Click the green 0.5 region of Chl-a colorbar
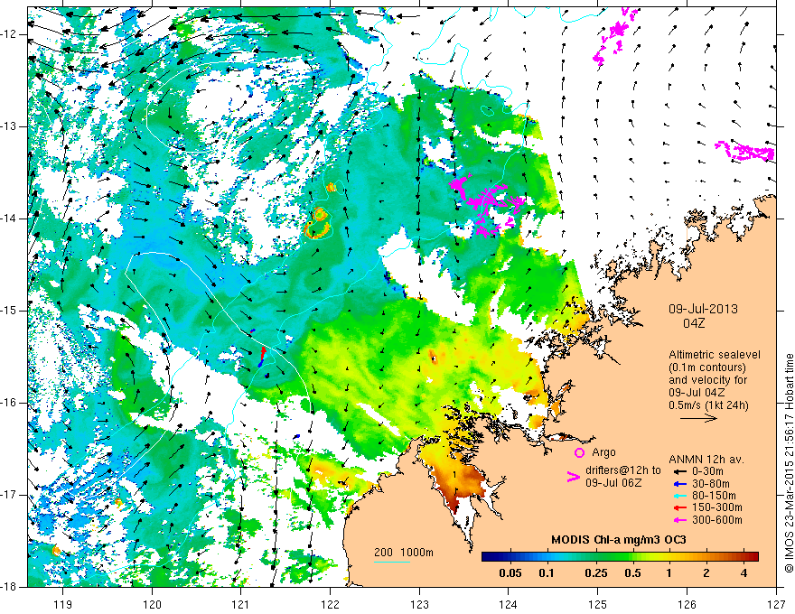795x614 pixels. coord(632,557)
